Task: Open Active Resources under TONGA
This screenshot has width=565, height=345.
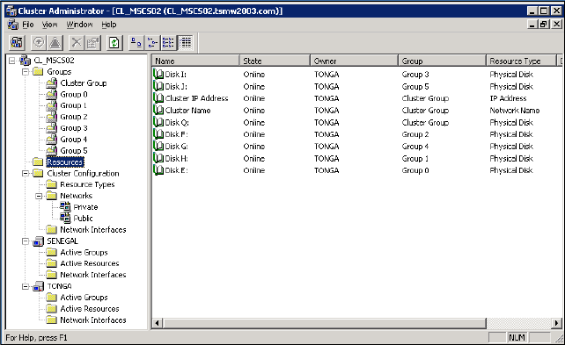Action: [90, 309]
